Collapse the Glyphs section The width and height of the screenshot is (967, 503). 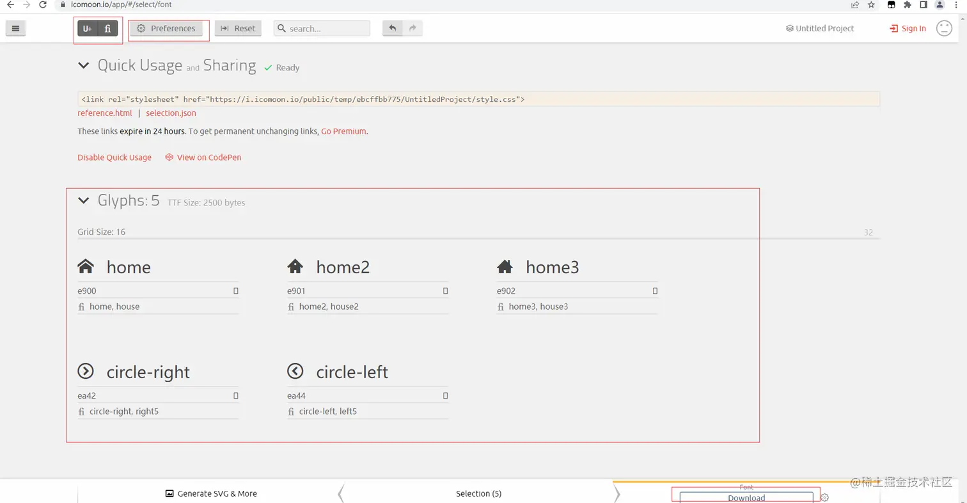[x=83, y=201]
